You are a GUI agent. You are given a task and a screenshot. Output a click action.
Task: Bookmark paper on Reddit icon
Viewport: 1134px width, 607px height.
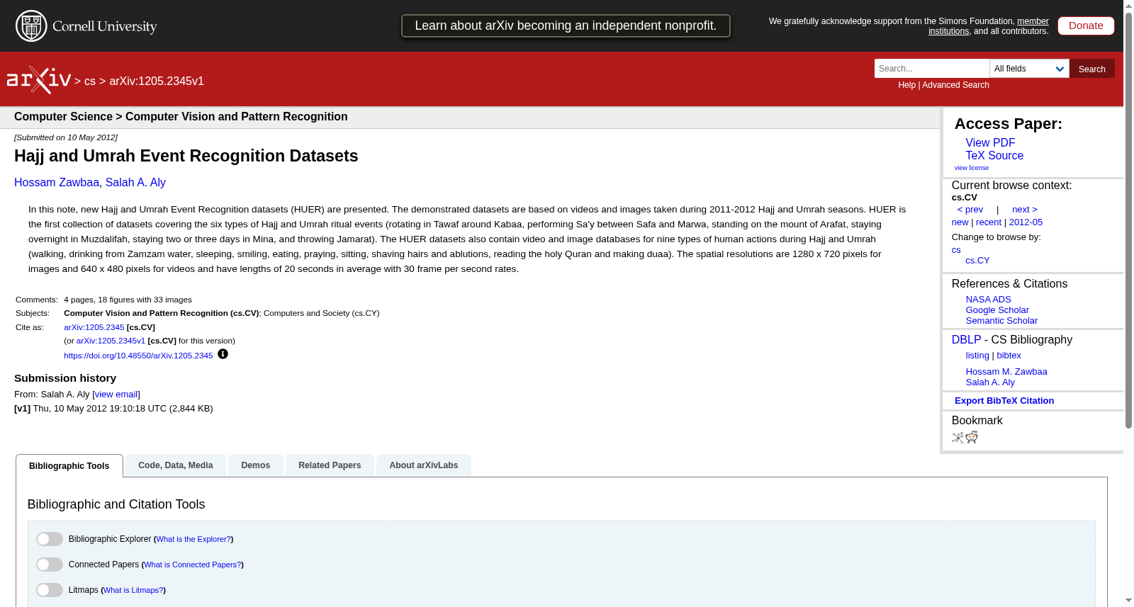point(972,437)
